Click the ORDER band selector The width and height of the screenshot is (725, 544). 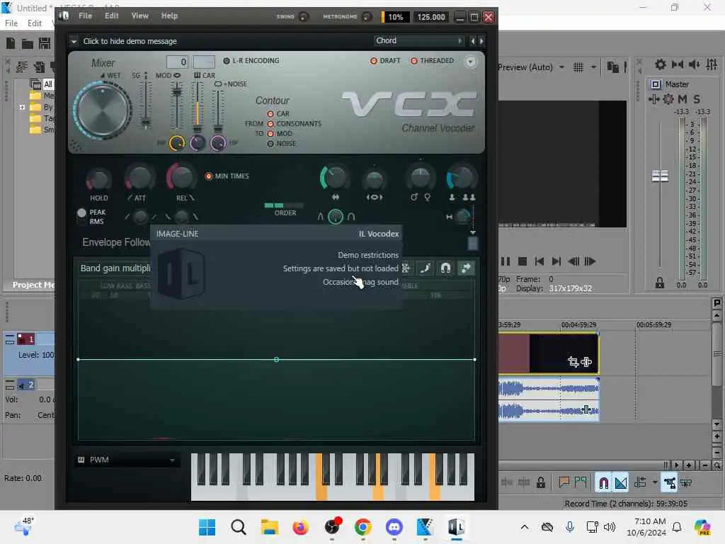tap(284, 205)
